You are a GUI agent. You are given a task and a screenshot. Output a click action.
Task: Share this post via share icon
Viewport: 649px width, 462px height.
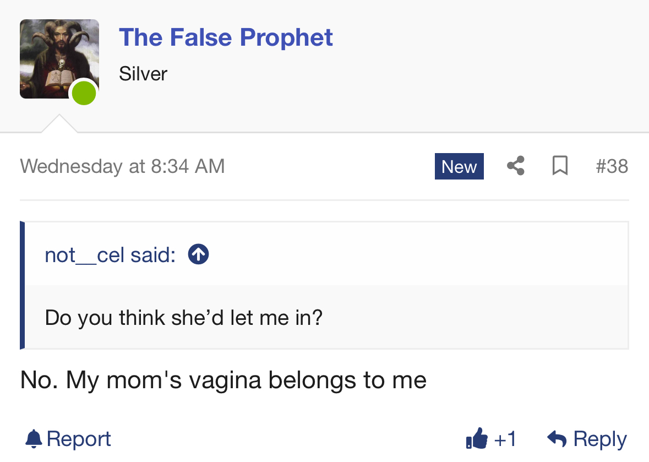(x=516, y=166)
